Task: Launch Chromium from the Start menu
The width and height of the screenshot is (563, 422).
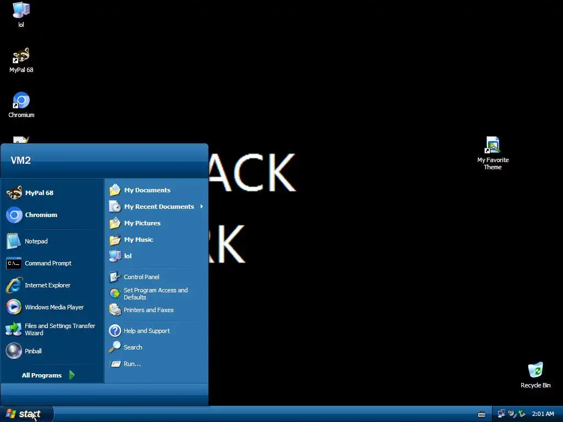Action: click(52, 215)
